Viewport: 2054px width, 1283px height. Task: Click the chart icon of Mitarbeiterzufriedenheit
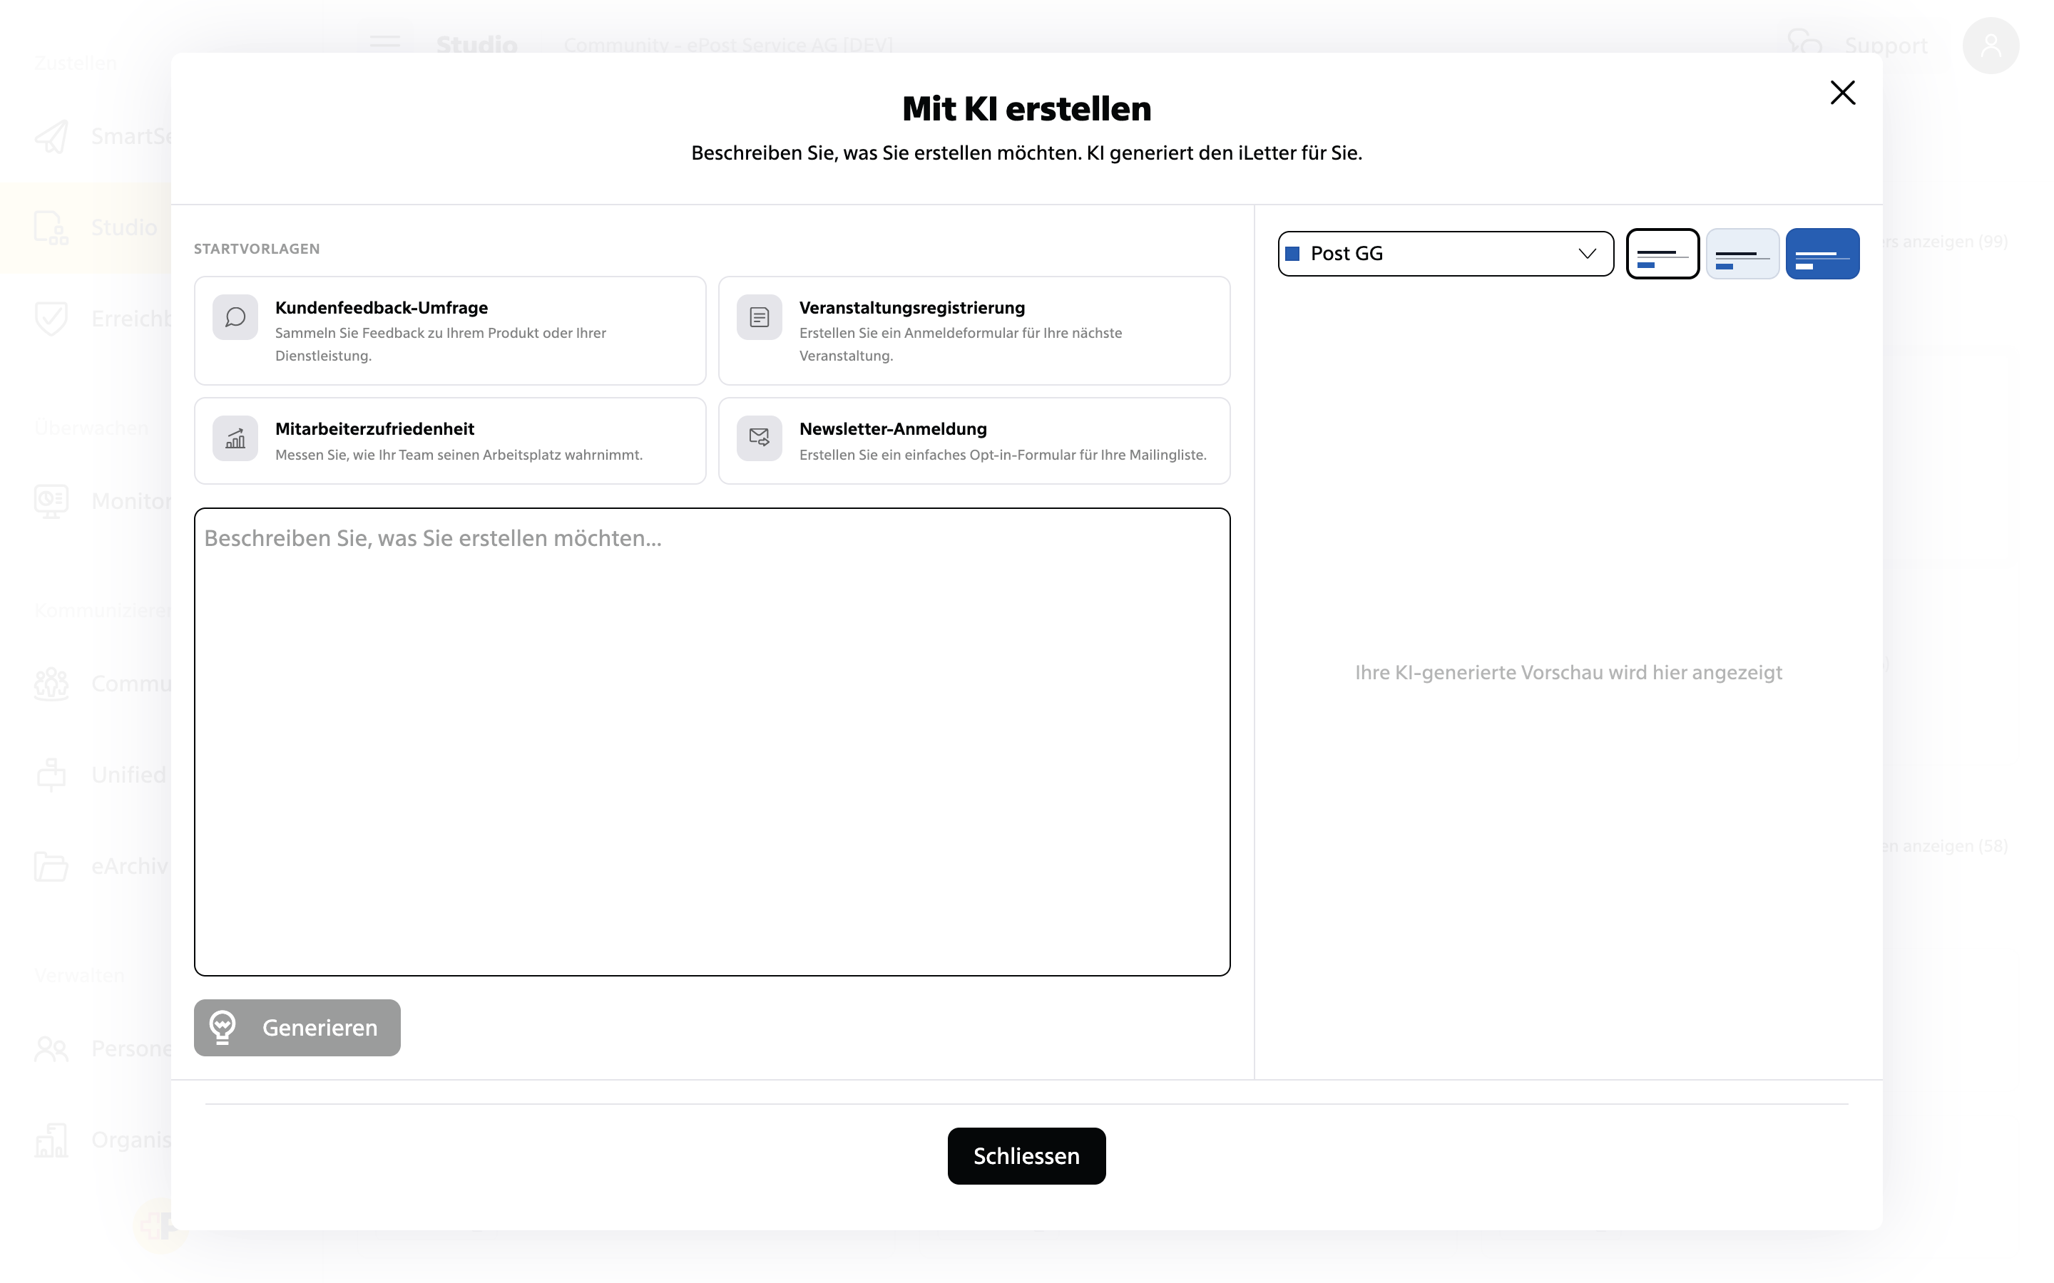(235, 438)
